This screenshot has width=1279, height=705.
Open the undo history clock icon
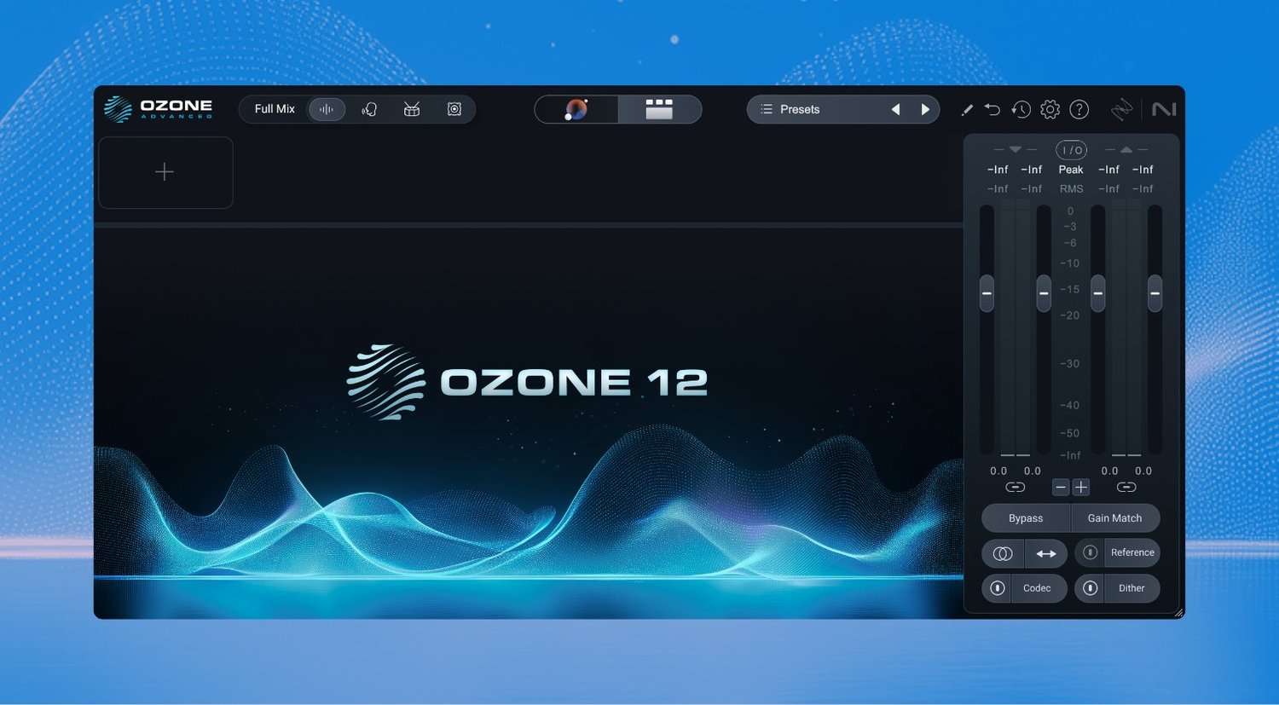(x=1021, y=109)
